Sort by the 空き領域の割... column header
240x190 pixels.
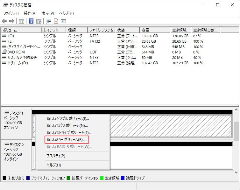(206, 30)
